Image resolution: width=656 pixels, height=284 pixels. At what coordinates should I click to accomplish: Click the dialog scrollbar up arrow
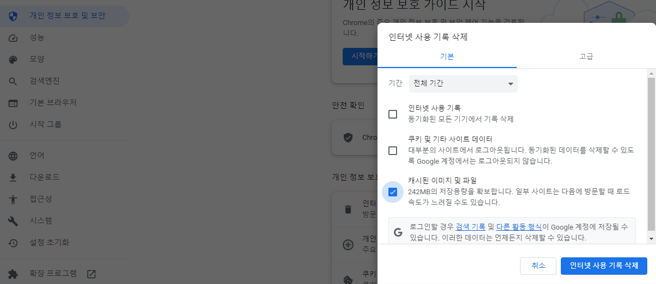coord(651,73)
